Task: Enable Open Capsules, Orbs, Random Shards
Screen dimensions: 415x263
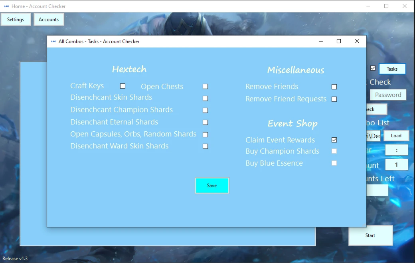Action: [205, 134]
